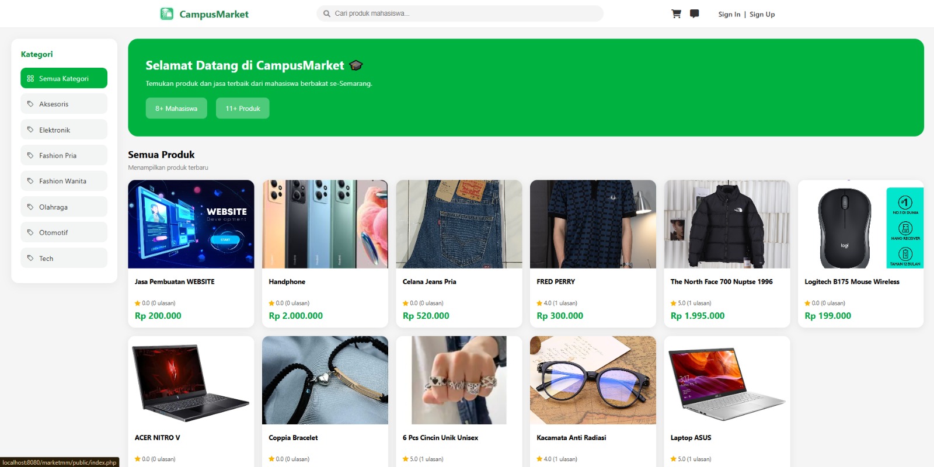Open the ACER NITRO V laptop image
This screenshot has width=934, height=467.
click(191, 380)
